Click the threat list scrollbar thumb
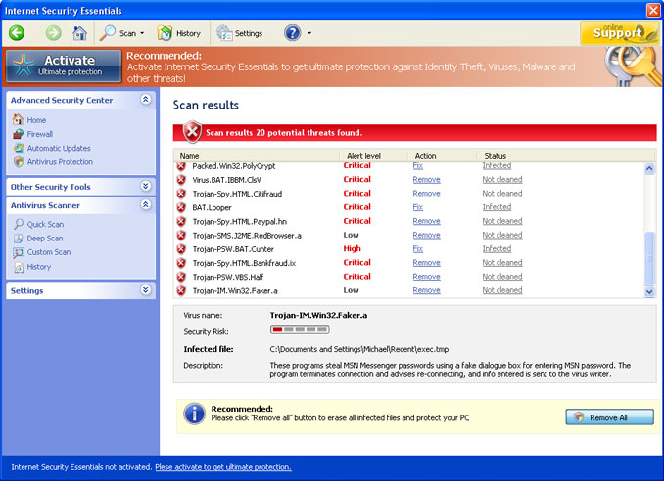The image size is (664, 481). tap(649, 259)
